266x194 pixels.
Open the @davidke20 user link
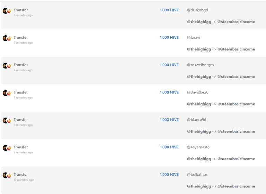click(198, 92)
